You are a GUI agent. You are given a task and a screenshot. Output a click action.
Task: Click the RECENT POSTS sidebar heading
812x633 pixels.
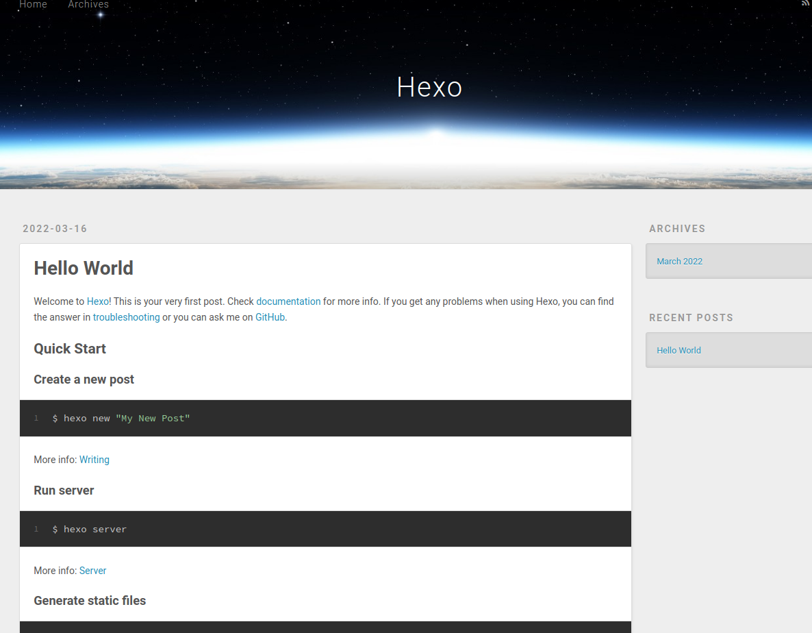(x=692, y=318)
